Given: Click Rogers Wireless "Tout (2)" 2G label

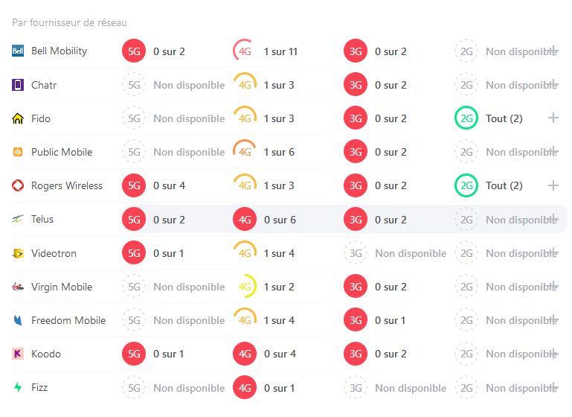Looking at the screenshot, I should [504, 185].
